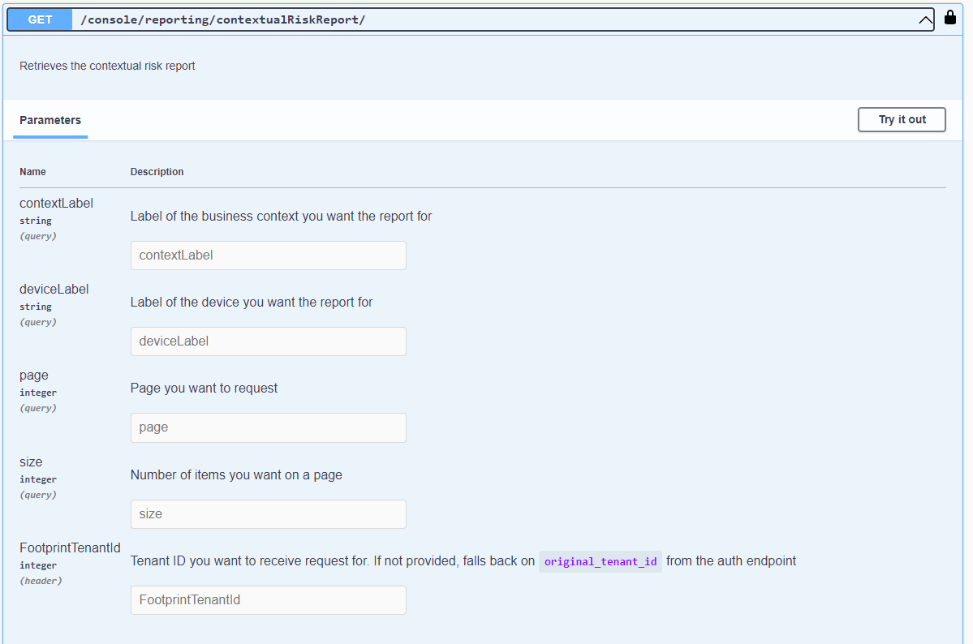This screenshot has width=973, height=644.
Task: Click the original_tenant_id code snippet
Action: [601, 561]
